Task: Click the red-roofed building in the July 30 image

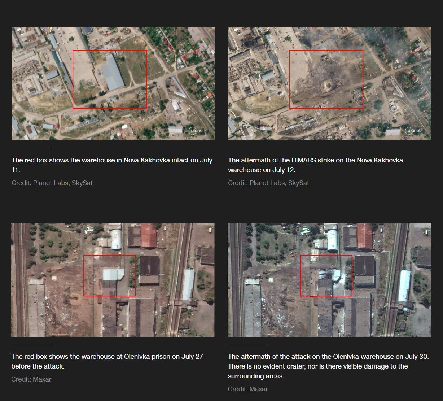Action: pyautogui.click(x=364, y=236)
